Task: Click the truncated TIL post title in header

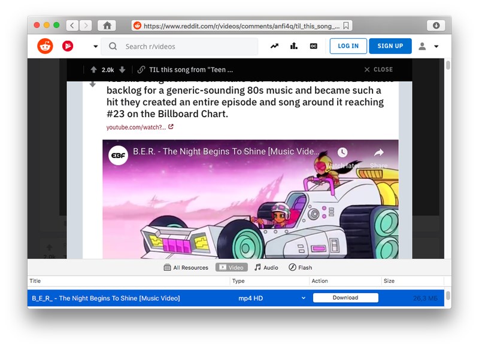Action: (191, 70)
